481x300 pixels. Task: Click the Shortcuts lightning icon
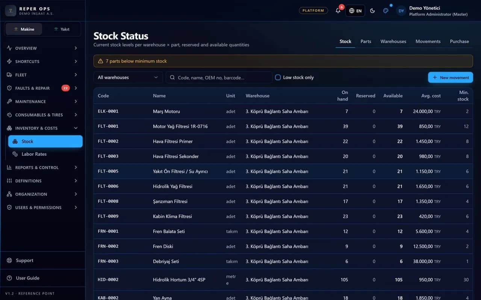tap(9, 61)
